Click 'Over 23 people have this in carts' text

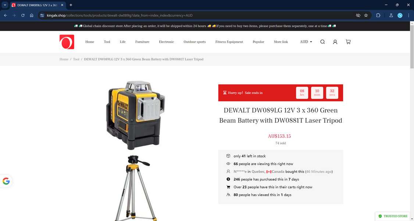(x=273, y=187)
